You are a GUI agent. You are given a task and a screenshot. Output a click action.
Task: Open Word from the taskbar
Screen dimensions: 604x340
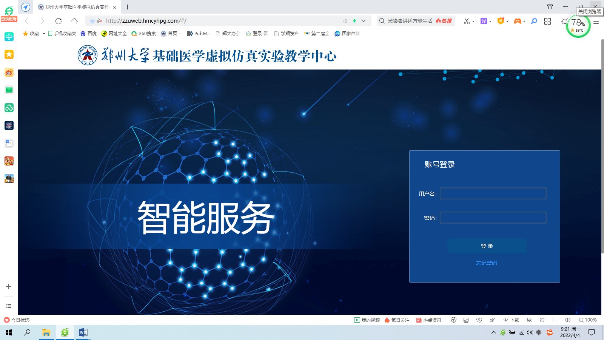coord(83,332)
